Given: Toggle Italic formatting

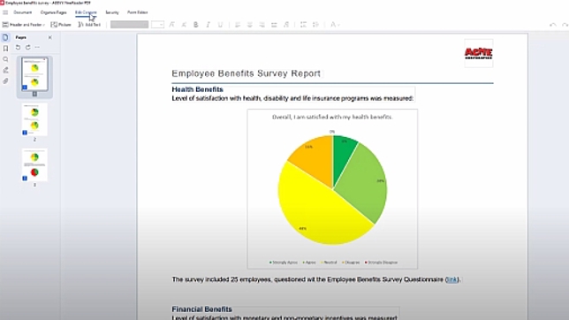Looking at the screenshot, I should [208, 25].
